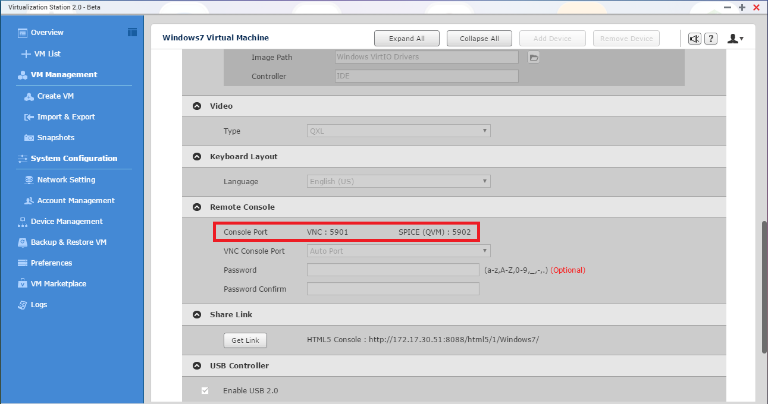
Task: Click the vertical scrollbar thumb
Action: 764,288
